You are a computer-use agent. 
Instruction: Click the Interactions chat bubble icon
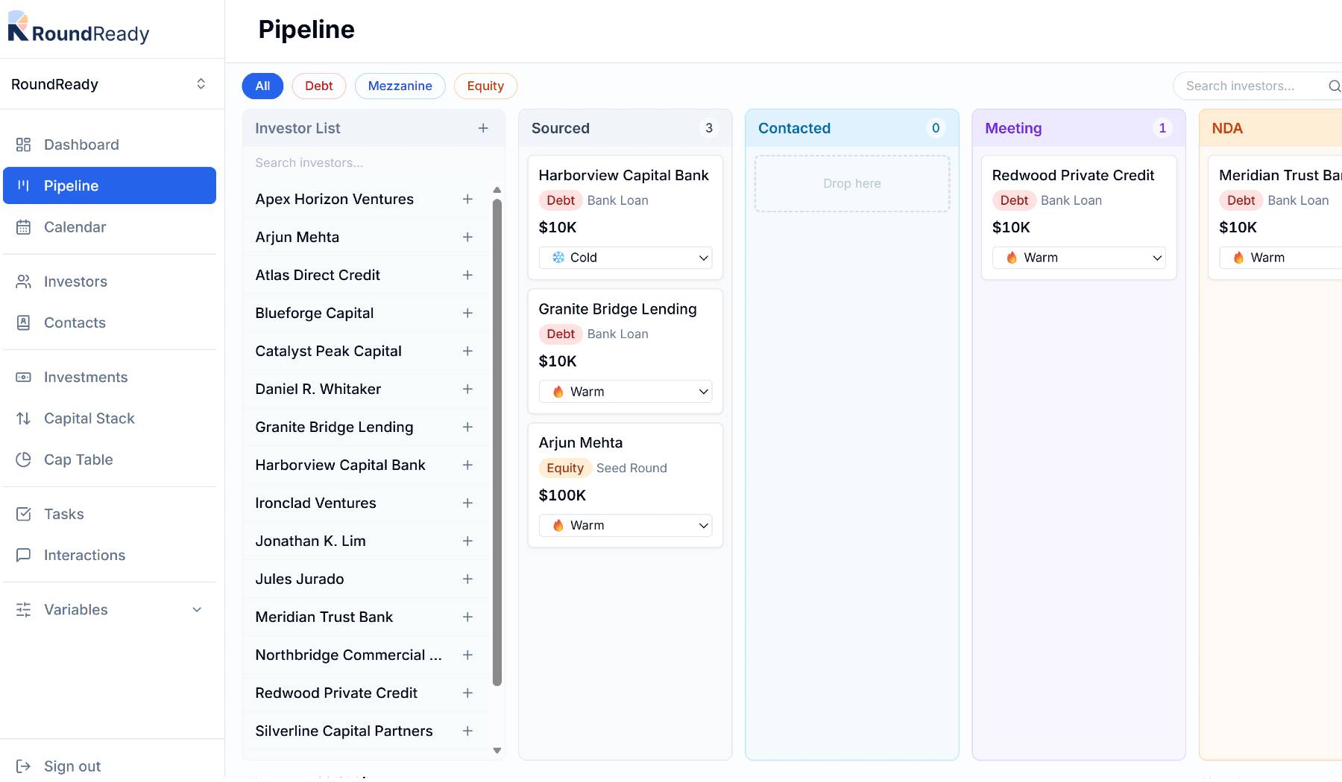click(24, 555)
